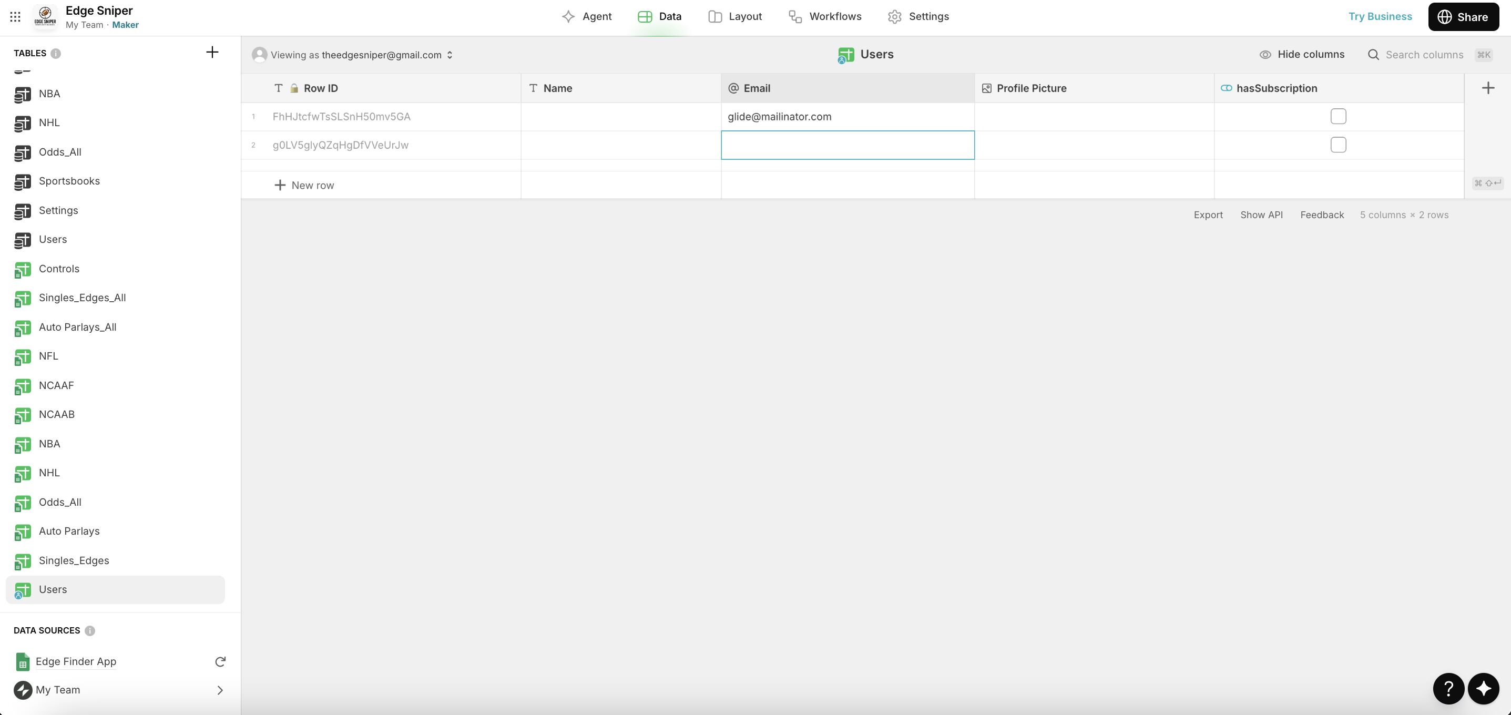The image size is (1511, 715).
Task: Click the Edge Sniper app logo
Action: [45, 16]
